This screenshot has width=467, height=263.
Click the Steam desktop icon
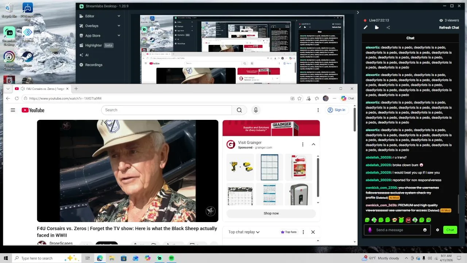point(27,58)
